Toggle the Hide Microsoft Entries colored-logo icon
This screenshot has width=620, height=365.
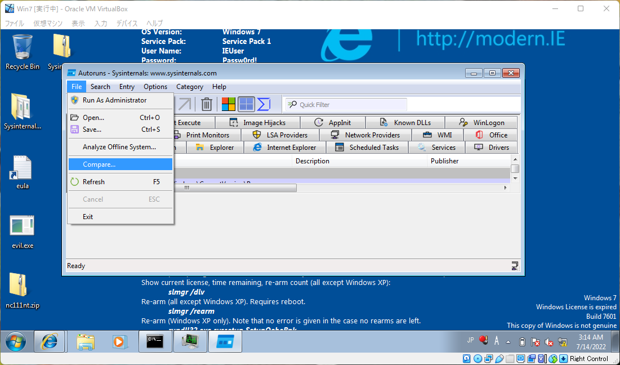tap(228, 104)
